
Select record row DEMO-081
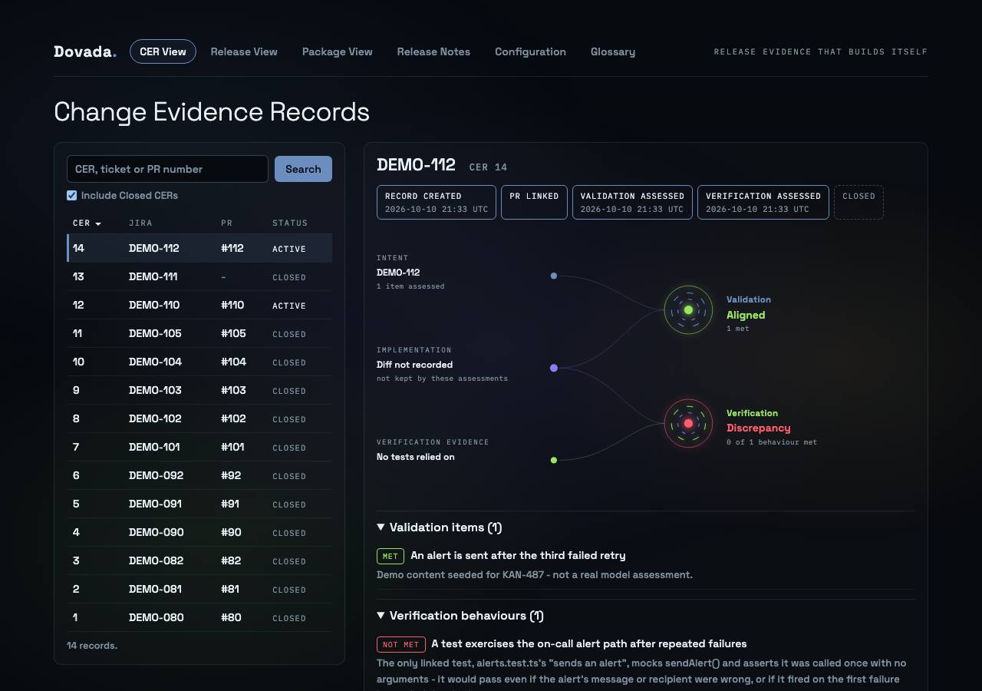pyautogui.click(x=199, y=589)
